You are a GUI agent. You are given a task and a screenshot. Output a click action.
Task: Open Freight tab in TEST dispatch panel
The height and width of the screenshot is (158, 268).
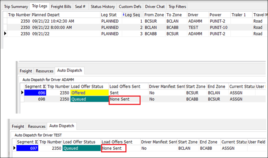pyautogui.click(x=18, y=127)
